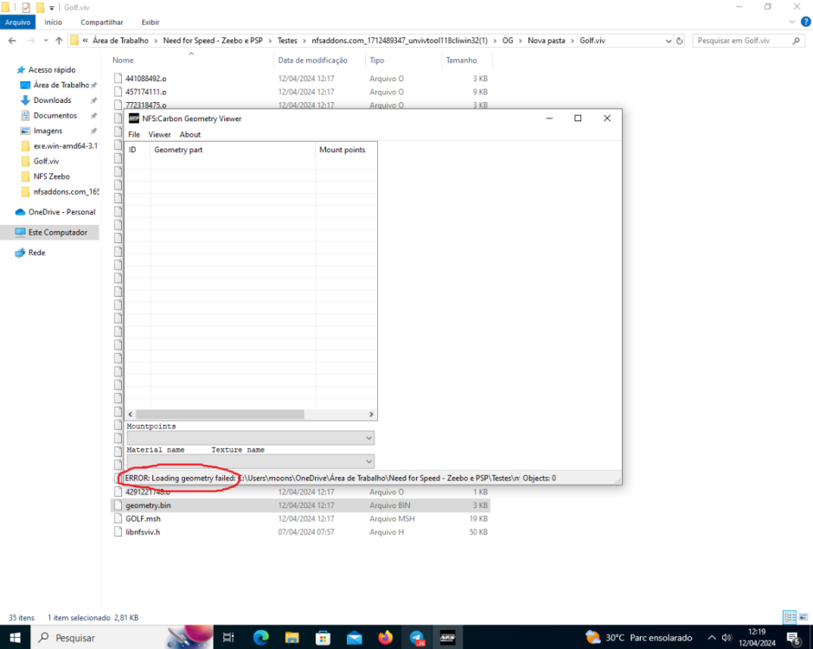Go up one folder level arrow

click(59, 41)
